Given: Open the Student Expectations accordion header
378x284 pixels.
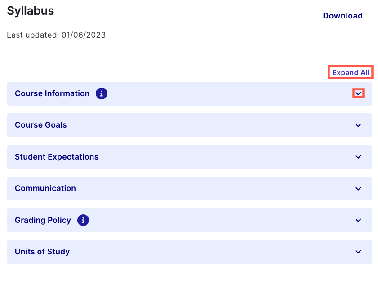Looking at the screenshot, I should [189, 157].
